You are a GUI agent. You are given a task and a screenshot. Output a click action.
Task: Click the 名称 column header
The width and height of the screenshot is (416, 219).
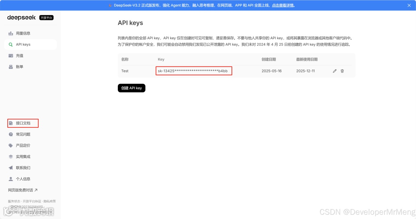(x=125, y=59)
